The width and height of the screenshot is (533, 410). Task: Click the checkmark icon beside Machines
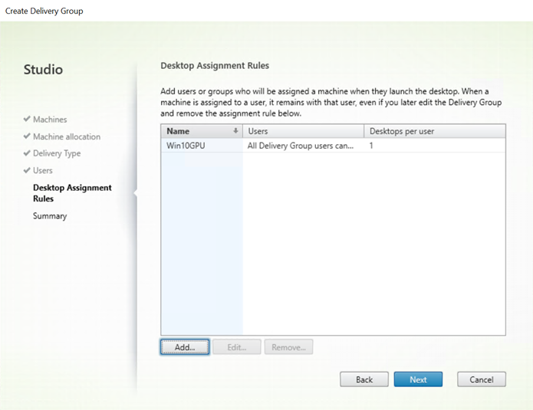point(27,120)
